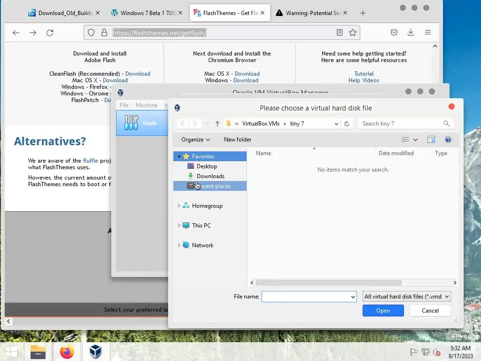Close the Download_Old_Builds tab
This screenshot has height=361, width=481.
tap(98, 13)
